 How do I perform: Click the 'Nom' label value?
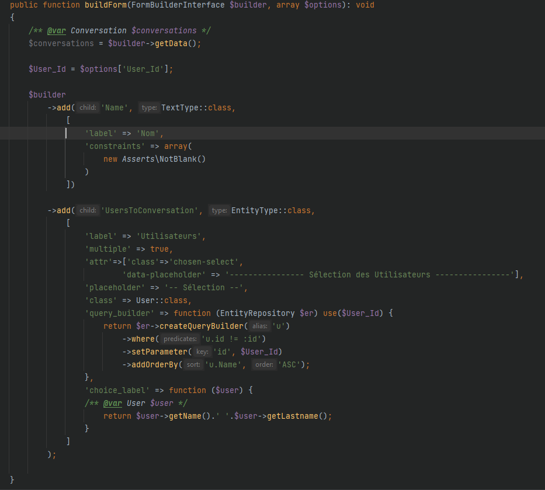(148, 133)
